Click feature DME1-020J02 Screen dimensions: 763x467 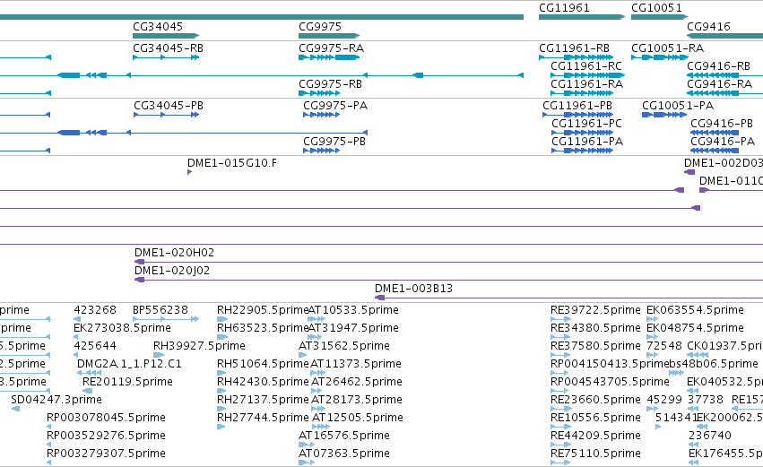coord(172,270)
